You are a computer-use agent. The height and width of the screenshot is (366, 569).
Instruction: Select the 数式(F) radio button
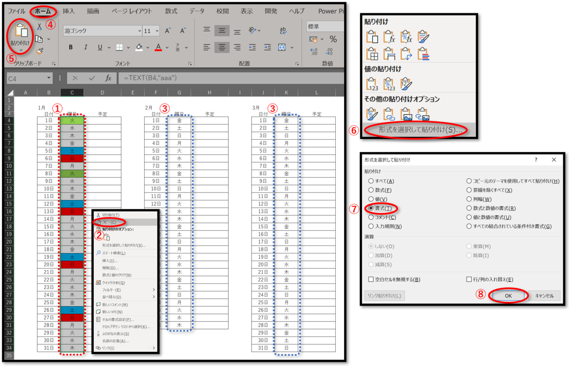pos(371,190)
